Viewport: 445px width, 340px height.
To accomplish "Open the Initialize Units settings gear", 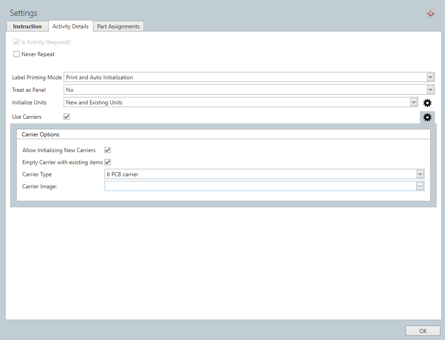I will 427,103.
